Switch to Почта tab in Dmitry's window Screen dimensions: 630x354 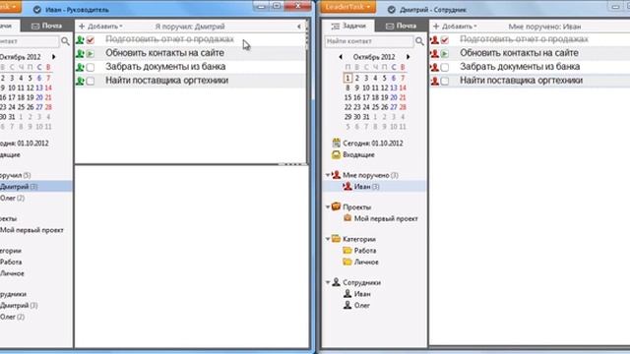[401, 26]
